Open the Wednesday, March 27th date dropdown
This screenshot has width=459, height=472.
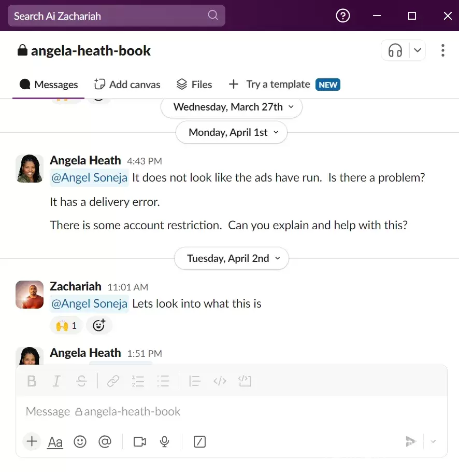click(x=232, y=107)
